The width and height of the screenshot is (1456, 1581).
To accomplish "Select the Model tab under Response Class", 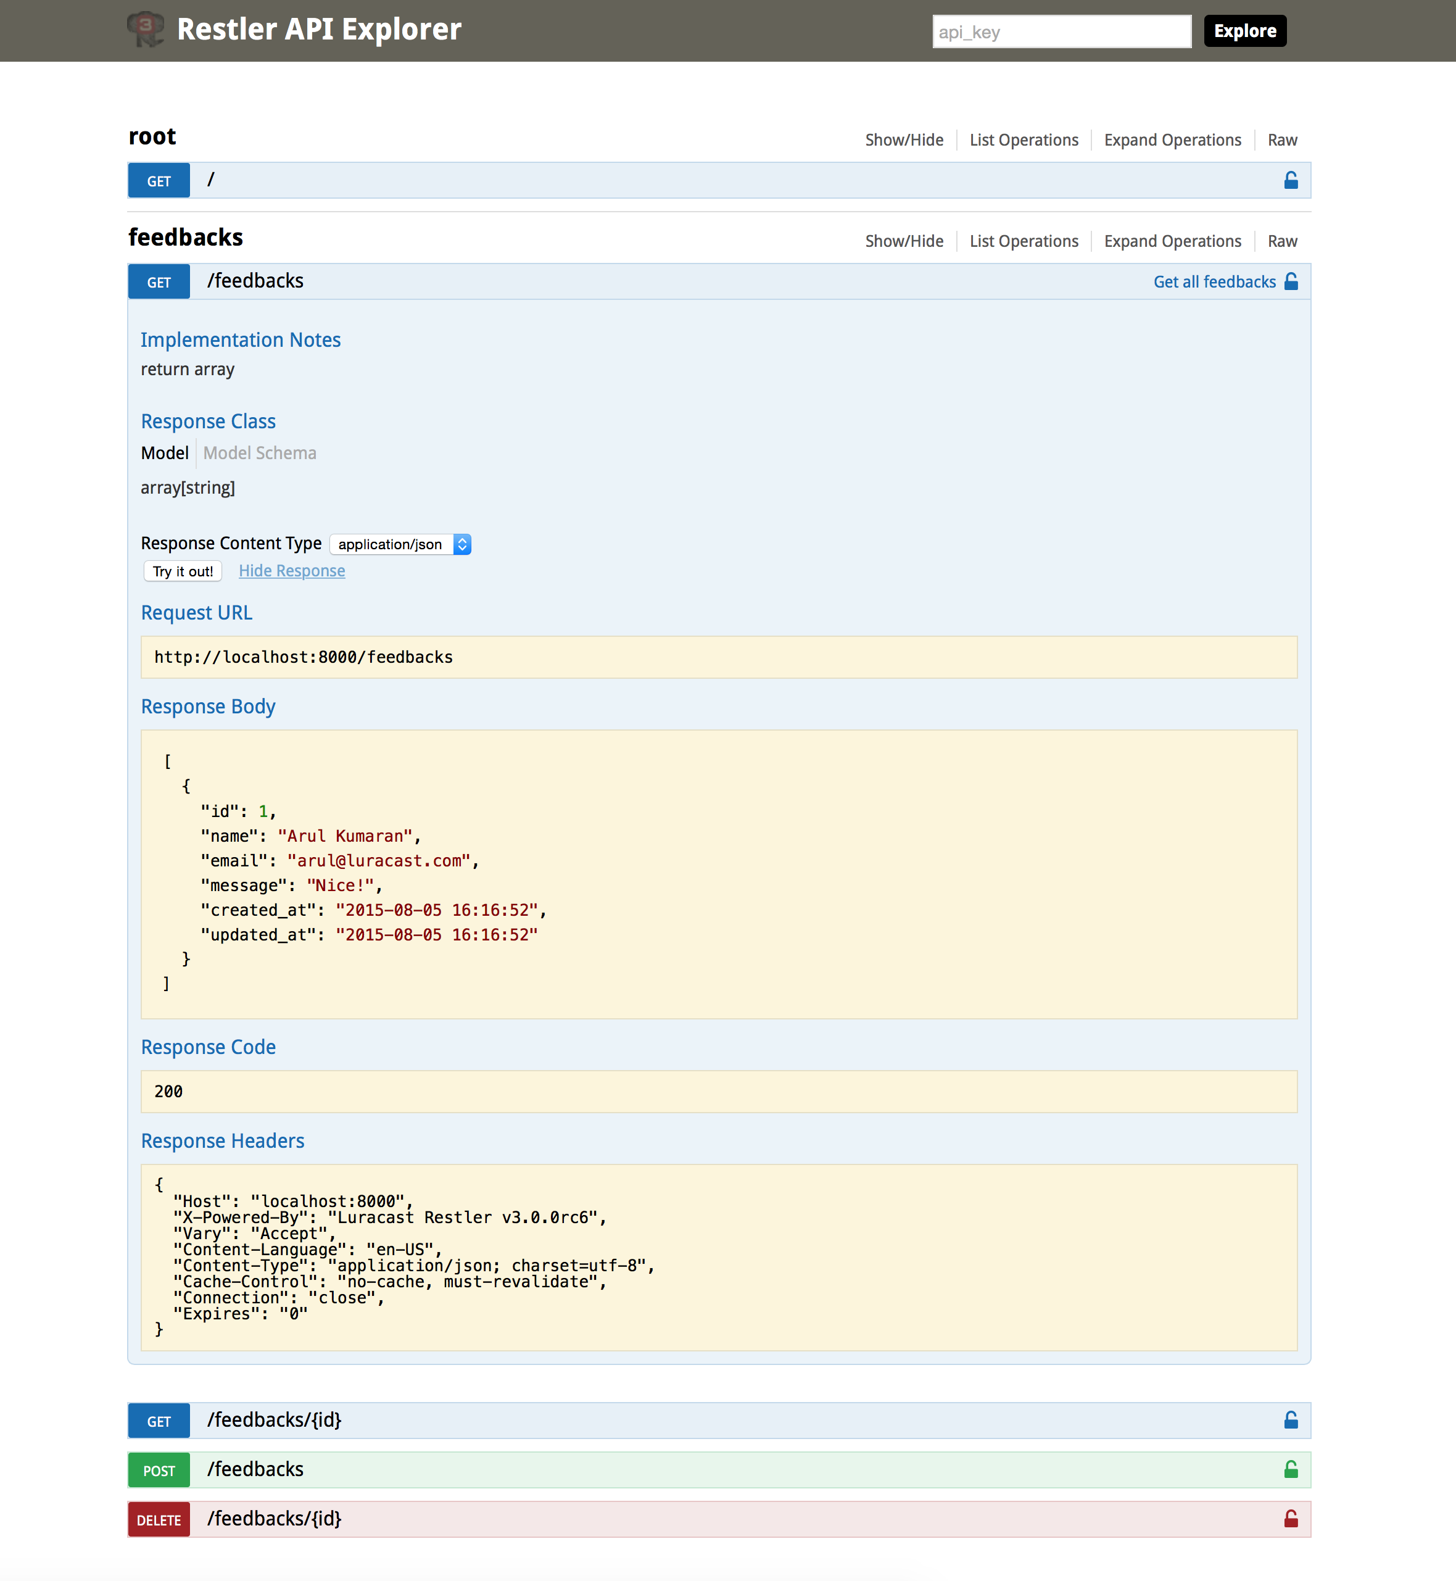I will pos(165,453).
